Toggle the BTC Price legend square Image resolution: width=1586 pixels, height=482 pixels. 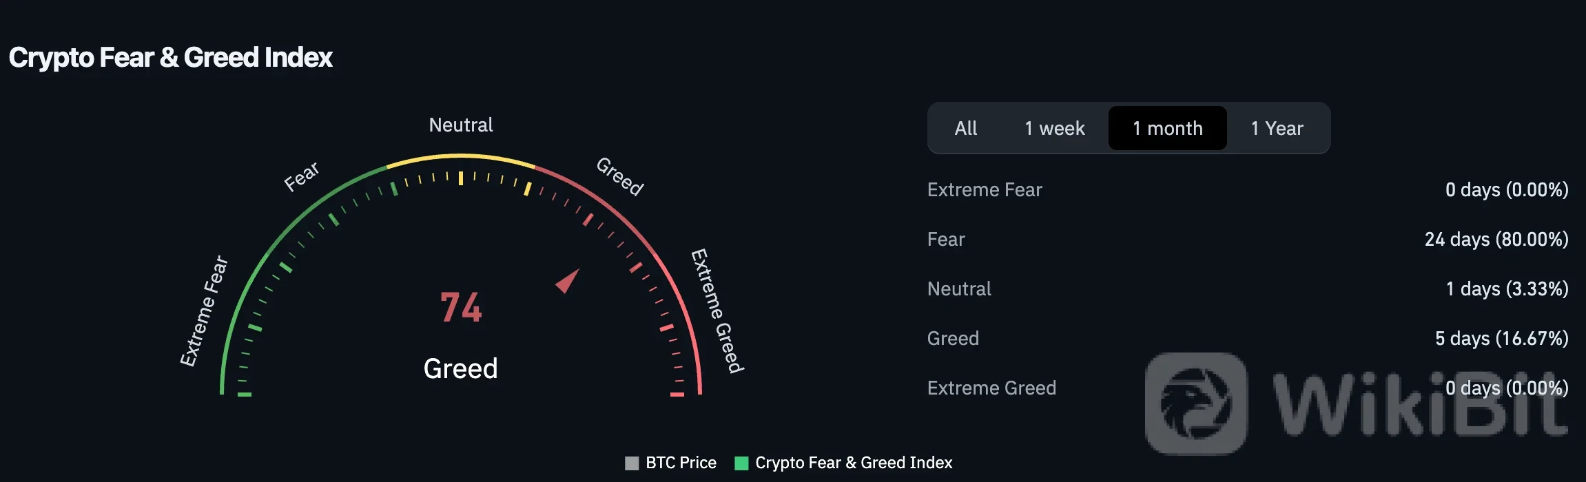pyautogui.click(x=632, y=463)
